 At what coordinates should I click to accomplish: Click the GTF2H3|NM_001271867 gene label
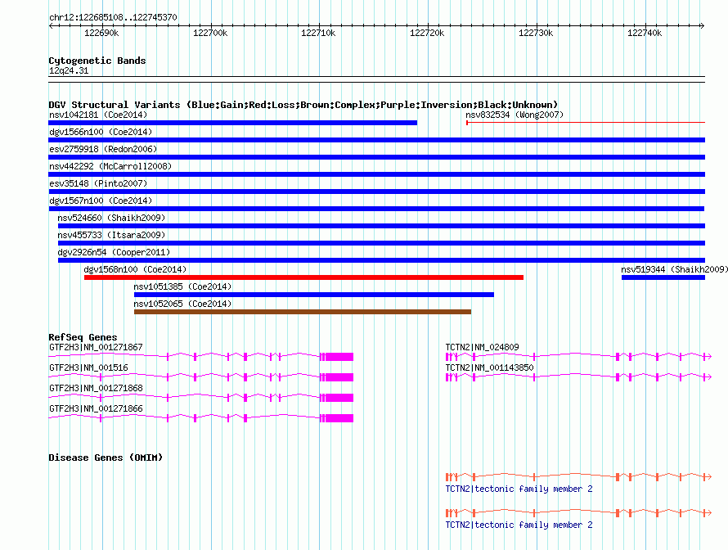point(96,348)
